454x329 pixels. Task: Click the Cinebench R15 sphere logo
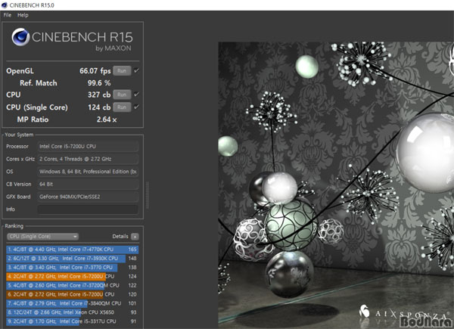point(20,37)
